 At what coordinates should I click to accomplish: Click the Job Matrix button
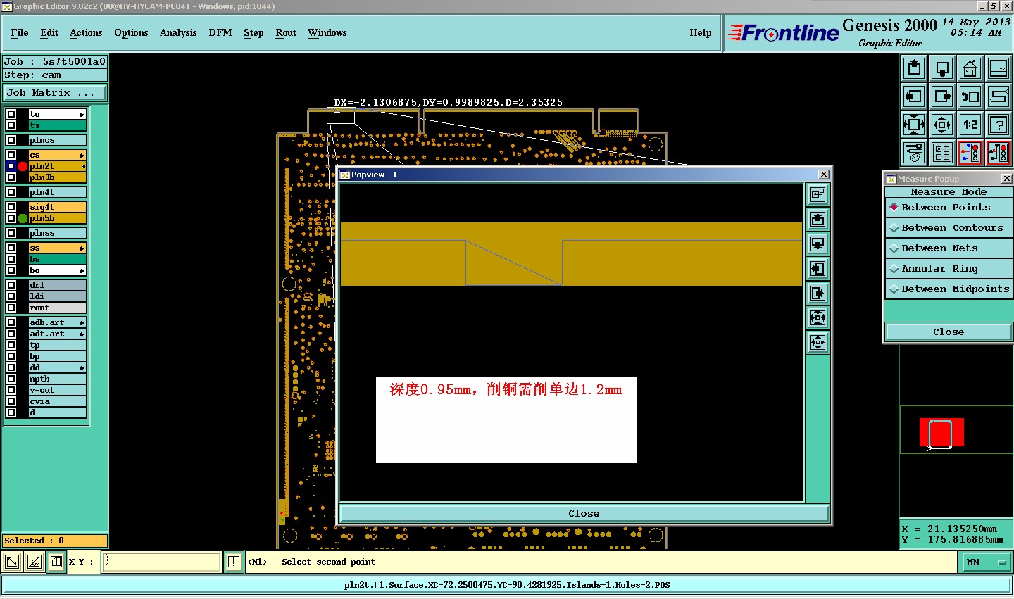point(55,93)
